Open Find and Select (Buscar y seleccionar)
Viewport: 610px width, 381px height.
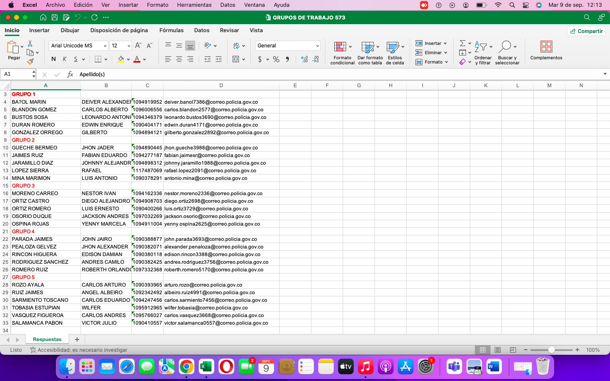click(x=507, y=53)
